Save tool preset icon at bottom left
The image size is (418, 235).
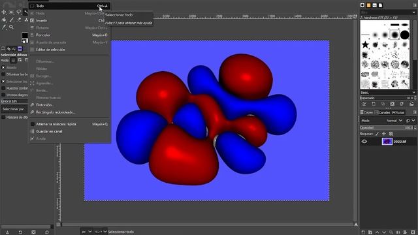tap(7, 232)
